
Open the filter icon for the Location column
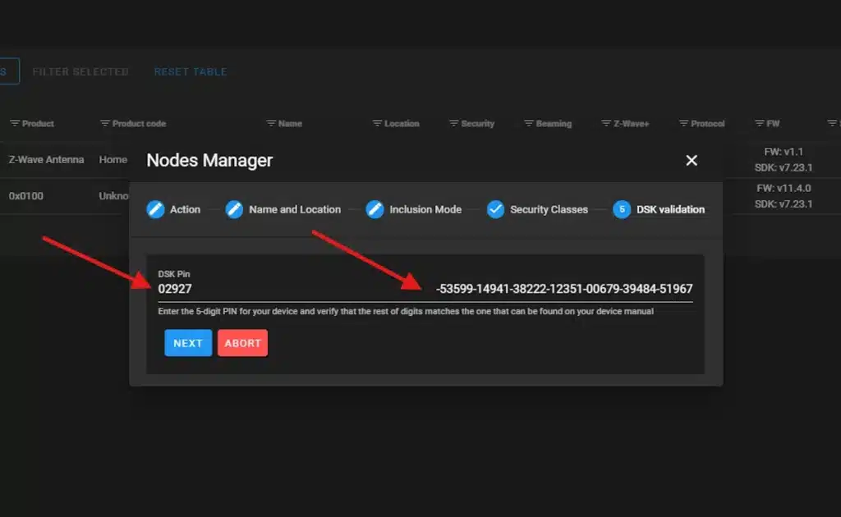pos(377,124)
